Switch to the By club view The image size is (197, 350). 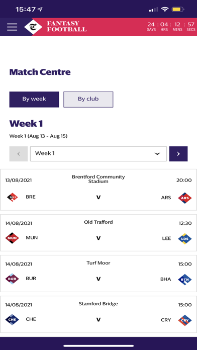pyautogui.click(x=88, y=100)
